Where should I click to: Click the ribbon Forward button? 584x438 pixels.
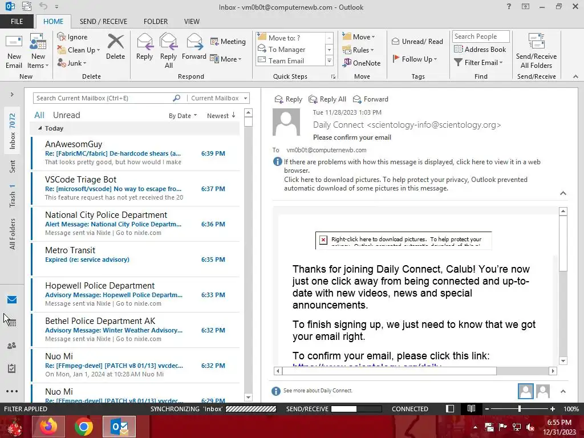[x=194, y=47]
